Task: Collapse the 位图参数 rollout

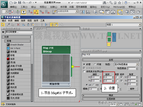Action: coord(111,99)
